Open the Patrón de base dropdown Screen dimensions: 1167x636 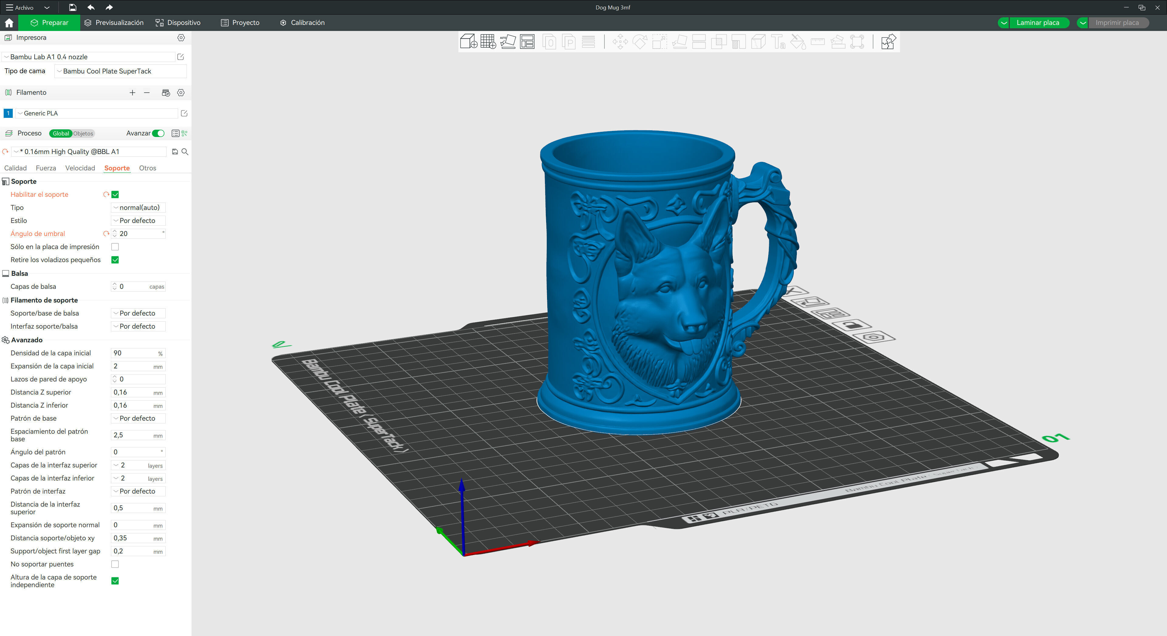[x=138, y=418]
